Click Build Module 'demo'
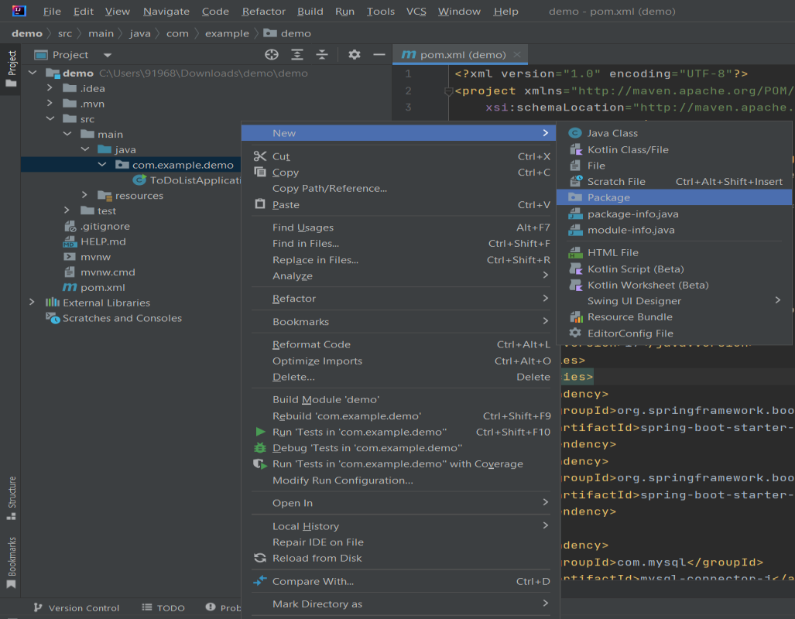This screenshot has width=795, height=619. (400, 399)
